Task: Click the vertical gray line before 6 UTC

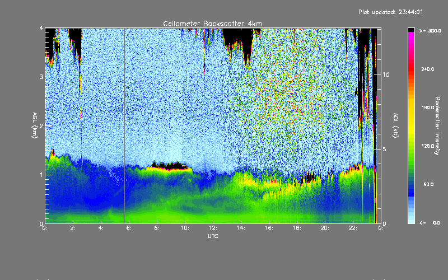Action: 124,125
